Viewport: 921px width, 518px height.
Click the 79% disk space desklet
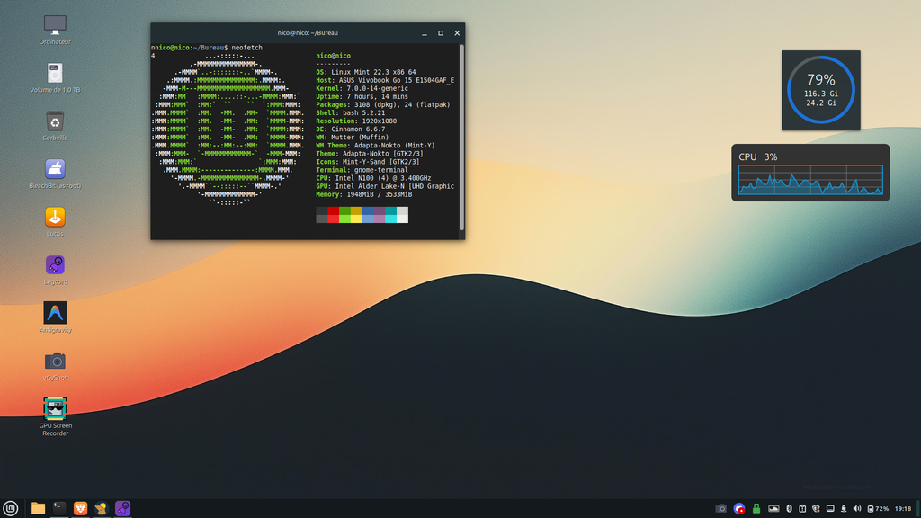tap(820, 90)
